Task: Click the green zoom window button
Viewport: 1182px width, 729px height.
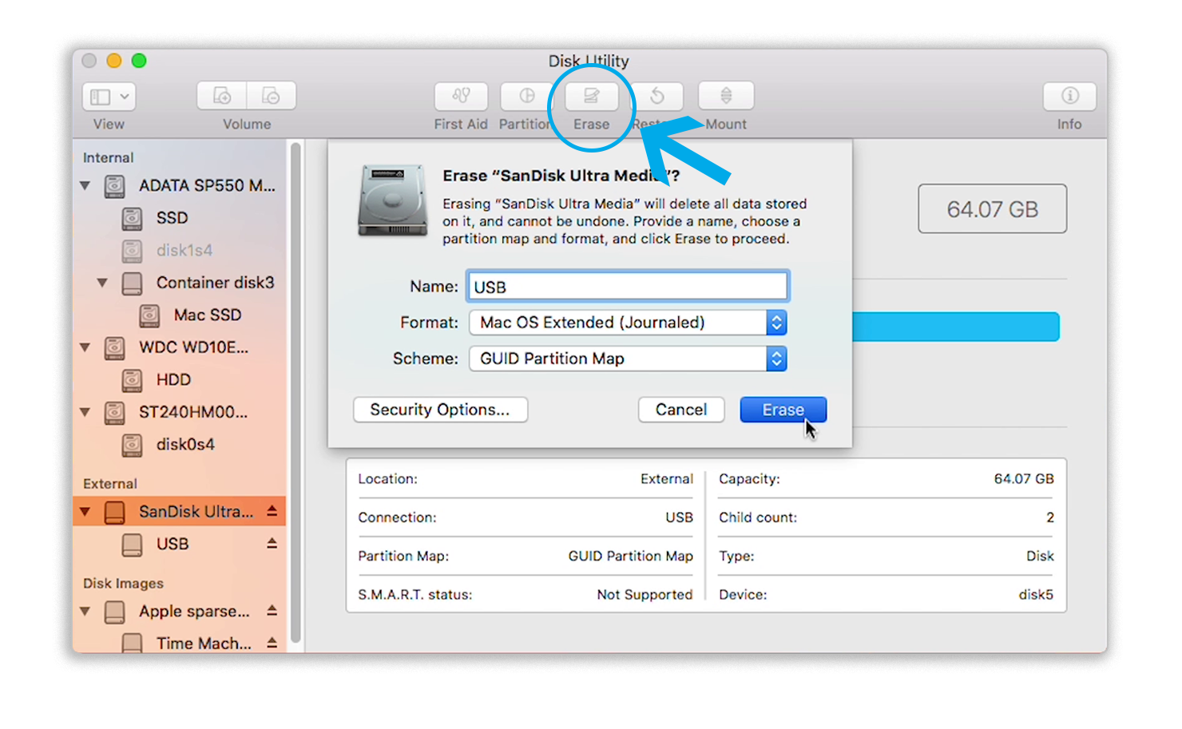Action: (x=139, y=61)
